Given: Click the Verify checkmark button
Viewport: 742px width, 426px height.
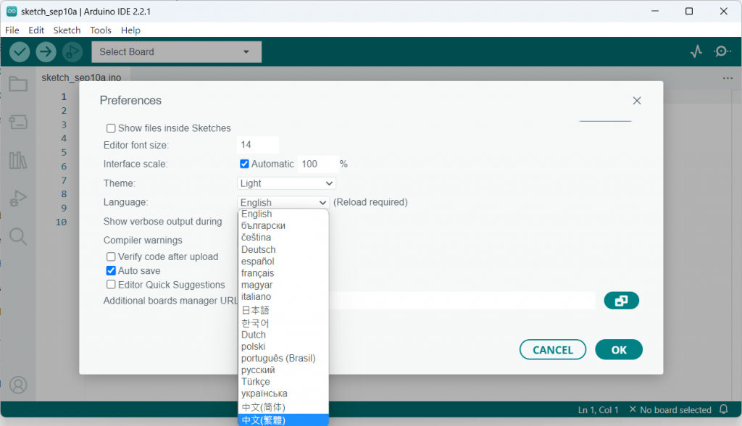Looking at the screenshot, I should click(x=20, y=51).
